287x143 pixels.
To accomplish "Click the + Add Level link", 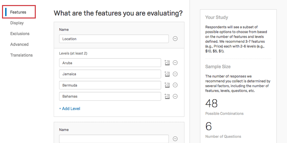I will [x=70, y=109].
